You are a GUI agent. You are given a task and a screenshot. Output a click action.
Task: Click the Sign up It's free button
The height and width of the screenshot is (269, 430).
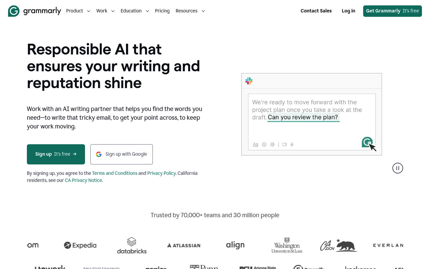tap(56, 154)
